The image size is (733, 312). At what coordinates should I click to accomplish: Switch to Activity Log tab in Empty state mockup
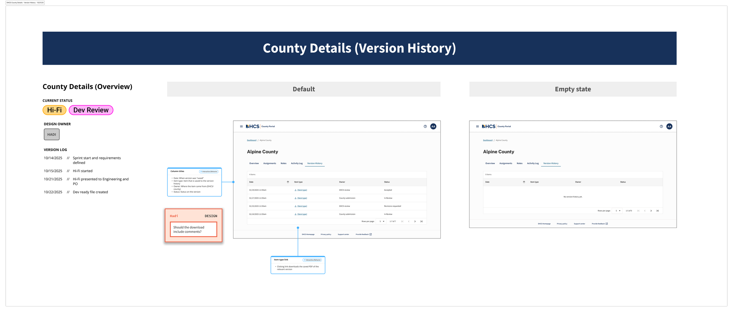click(x=533, y=163)
